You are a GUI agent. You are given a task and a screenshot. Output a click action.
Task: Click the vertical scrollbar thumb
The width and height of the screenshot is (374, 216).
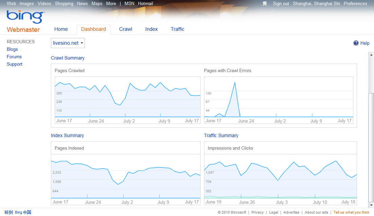[x=371, y=148]
